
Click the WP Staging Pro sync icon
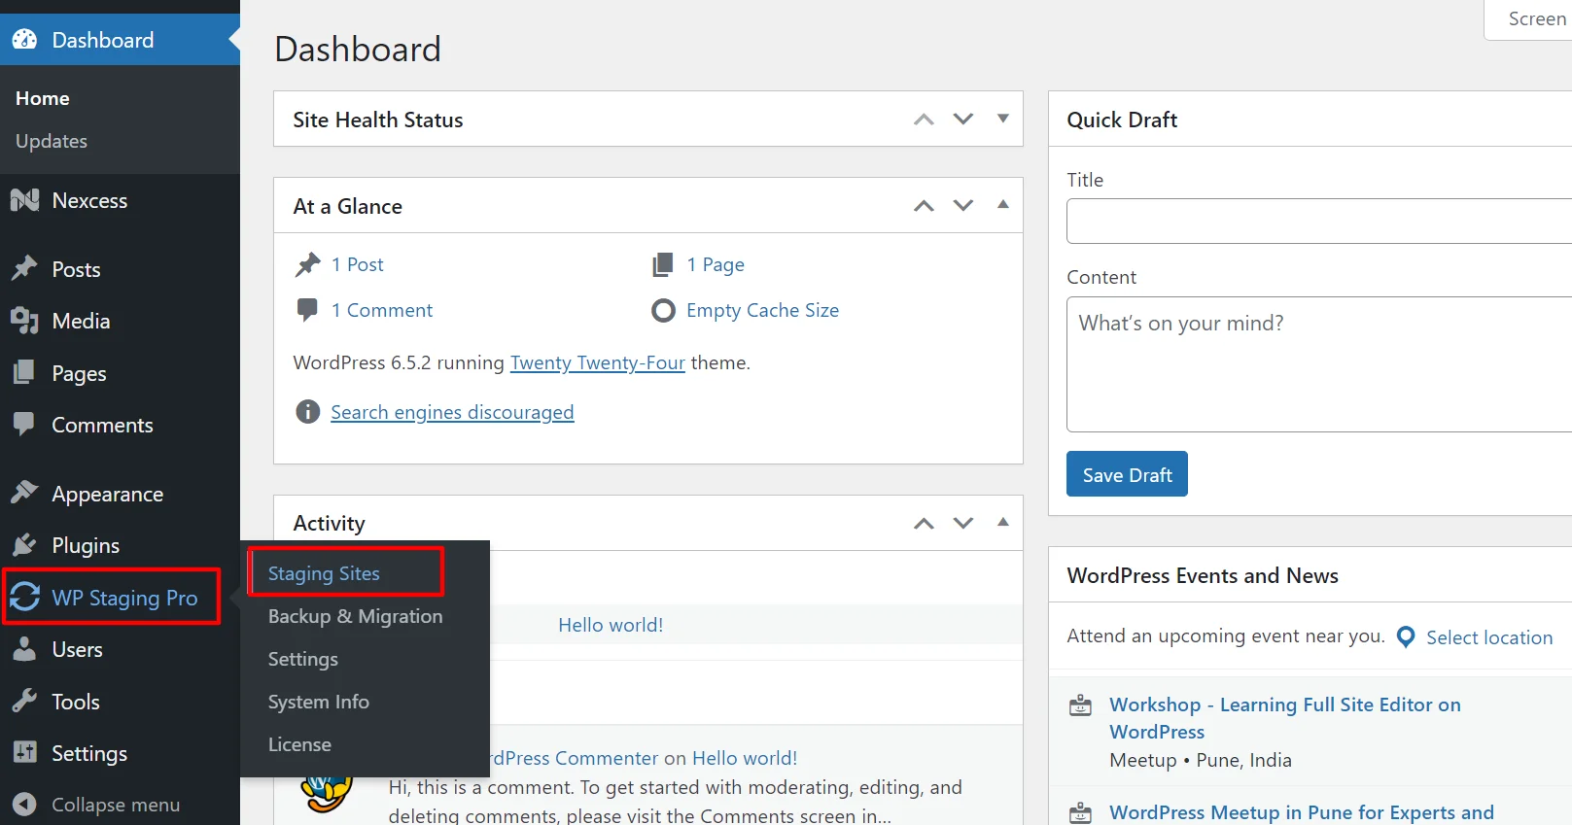pyautogui.click(x=25, y=598)
